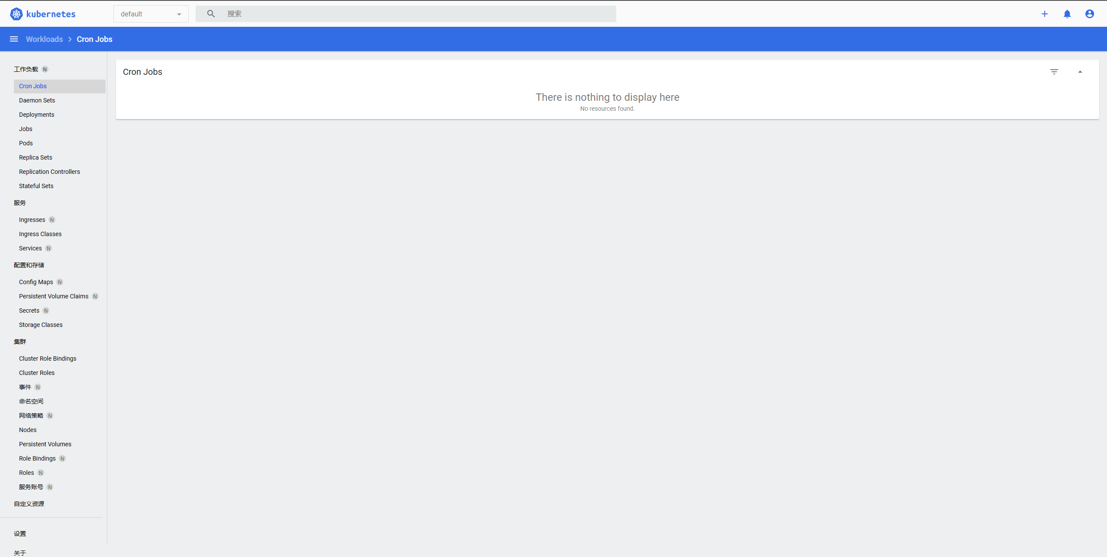Go to Persistent Volume Claims
The height and width of the screenshot is (557, 1107).
click(54, 296)
